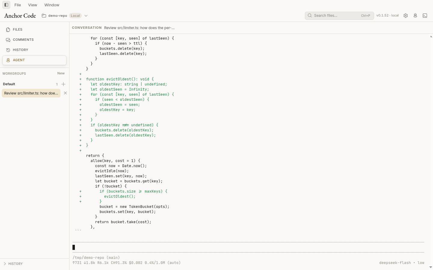
Task: Select the AGENT tab
Action: tap(34, 60)
